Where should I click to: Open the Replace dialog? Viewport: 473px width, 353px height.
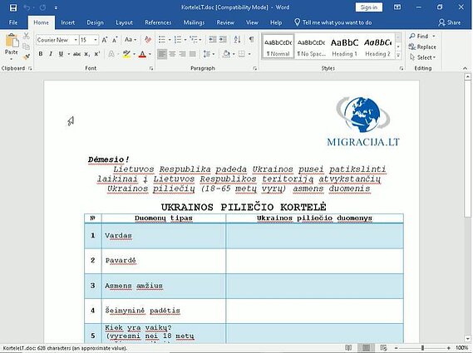(422, 47)
